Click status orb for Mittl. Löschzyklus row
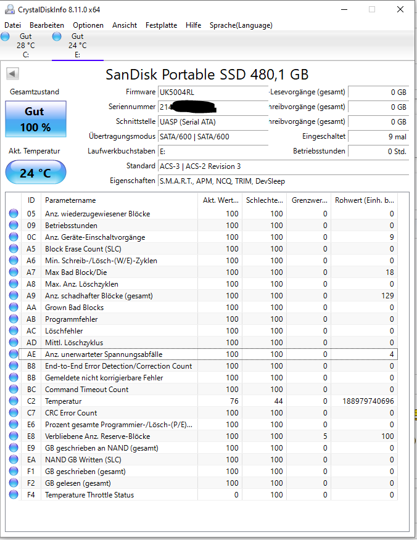The width and height of the screenshot is (417, 540). pos(14,342)
